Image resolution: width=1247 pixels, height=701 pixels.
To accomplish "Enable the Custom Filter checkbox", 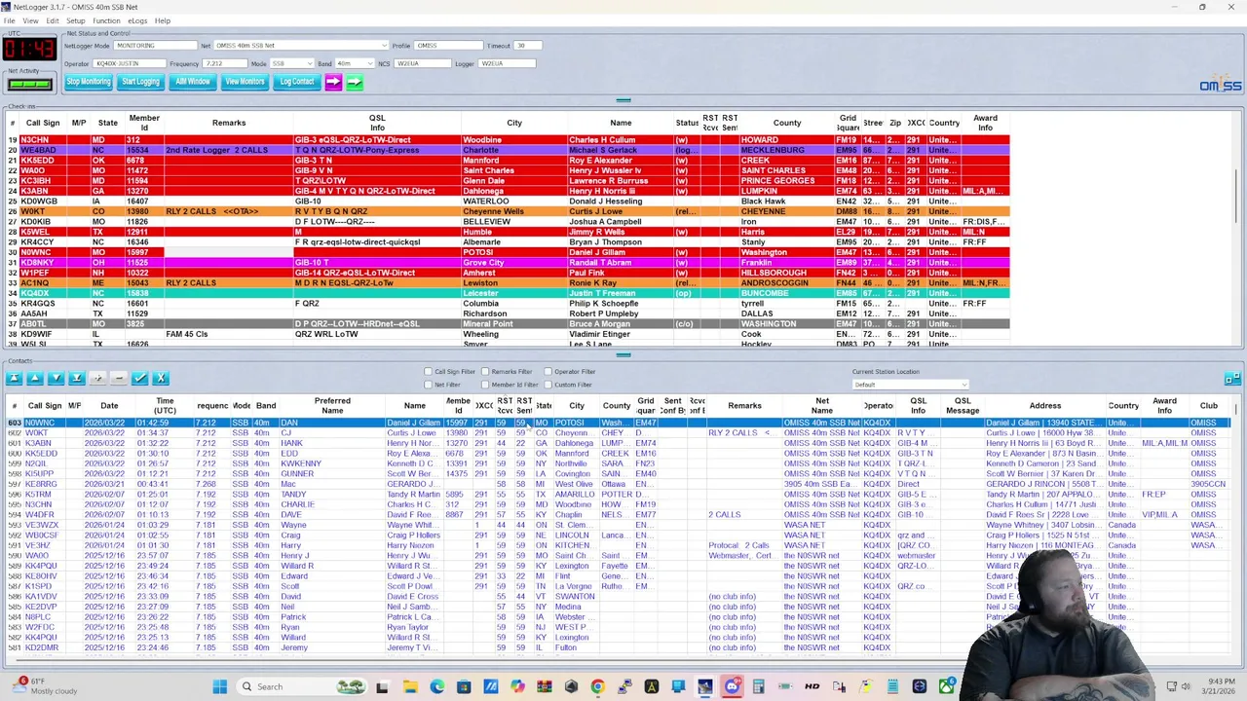I will click(x=548, y=385).
